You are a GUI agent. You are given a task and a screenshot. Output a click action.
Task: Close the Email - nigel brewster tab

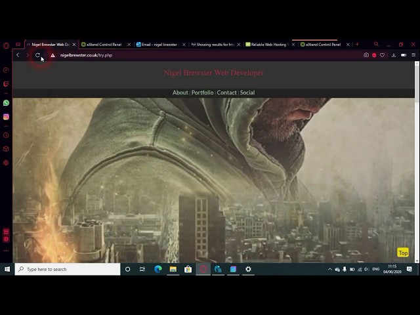click(x=184, y=45)
